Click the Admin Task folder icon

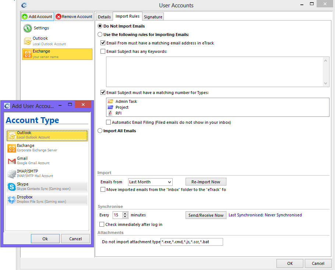pyautogui.click(x=110, y=101)
